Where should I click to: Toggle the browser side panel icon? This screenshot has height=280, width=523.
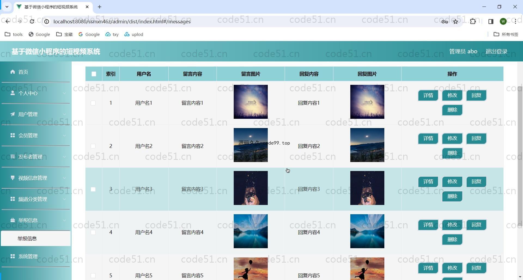(x=491, y=21)
